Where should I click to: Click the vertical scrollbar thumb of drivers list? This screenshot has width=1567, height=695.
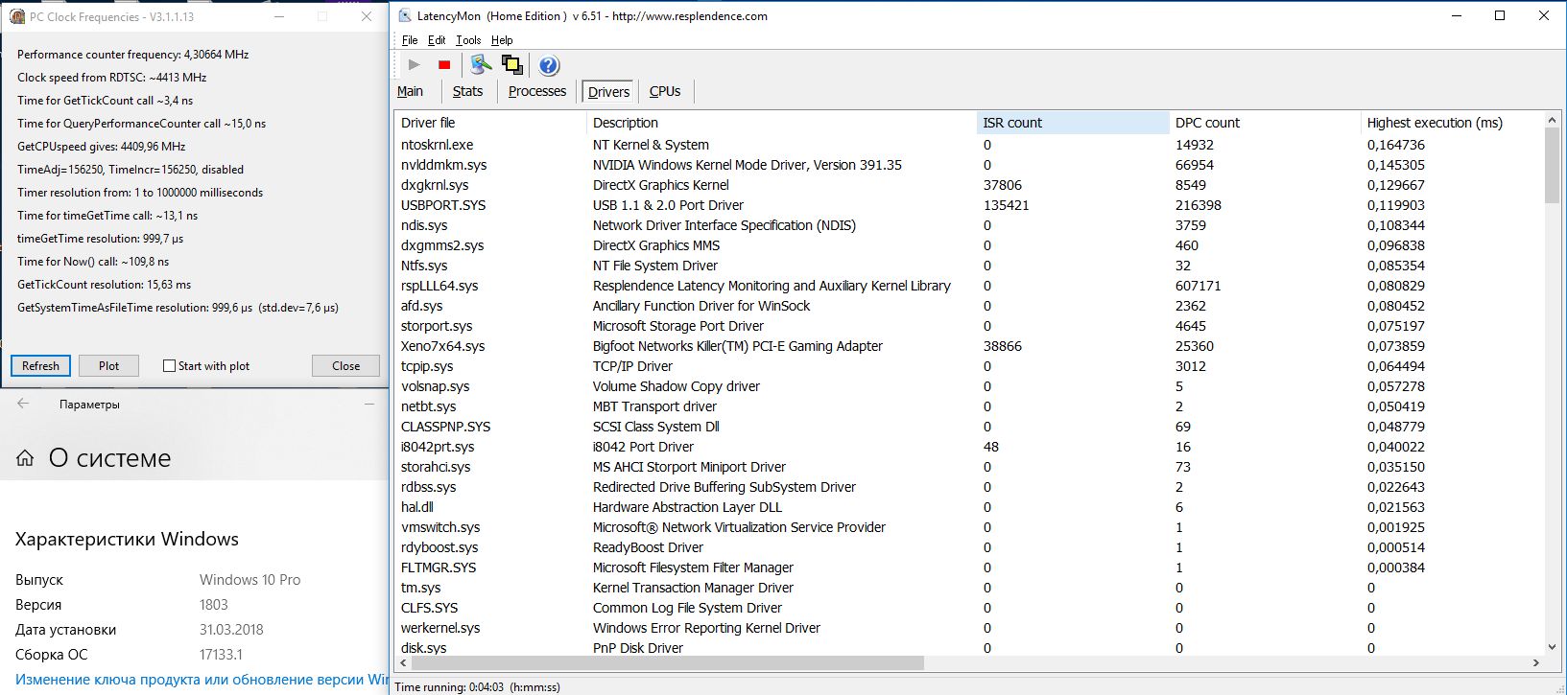[1552, 165]
